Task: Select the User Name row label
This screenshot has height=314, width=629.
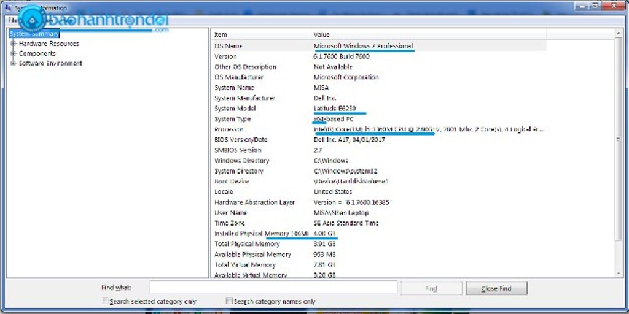Action: [x=231, y=213]
